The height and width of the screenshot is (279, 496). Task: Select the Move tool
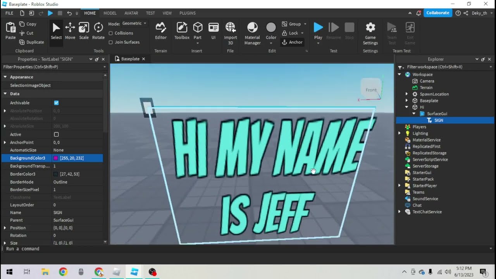point(70,31)
